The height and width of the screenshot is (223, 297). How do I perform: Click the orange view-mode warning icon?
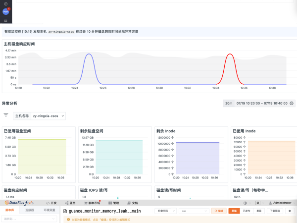pyautogui.click(x=68, y=220)
